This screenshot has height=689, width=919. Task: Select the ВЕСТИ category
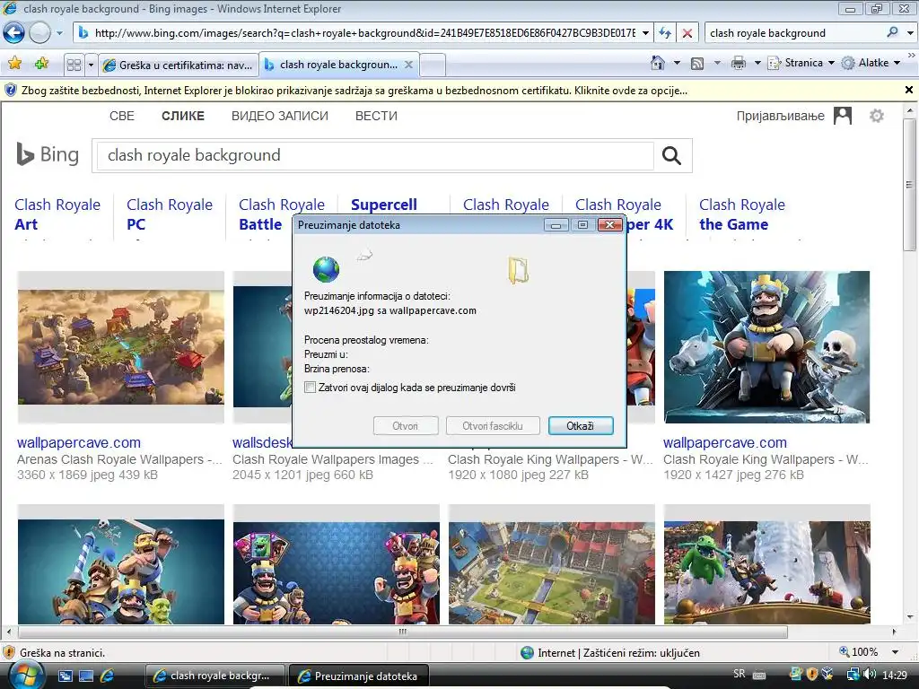coord(376,116)
